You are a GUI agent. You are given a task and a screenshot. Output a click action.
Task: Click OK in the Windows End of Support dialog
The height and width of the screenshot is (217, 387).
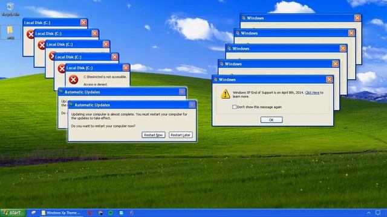pyautogui.click(x=272, y=120)
